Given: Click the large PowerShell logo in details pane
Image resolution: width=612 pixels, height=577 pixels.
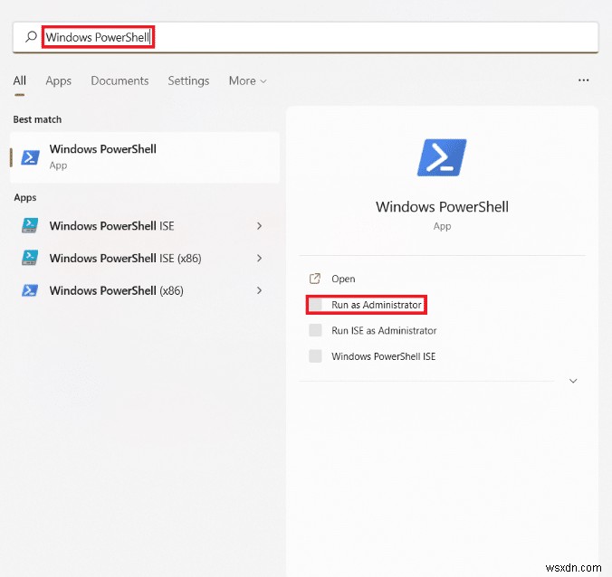Looking at the screenshot, I should pos(442,157).
